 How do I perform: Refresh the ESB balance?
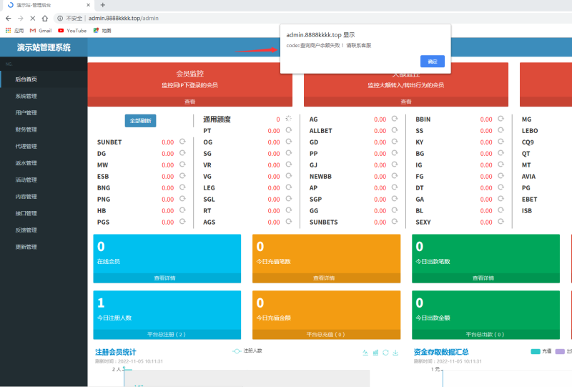(182, 176)
